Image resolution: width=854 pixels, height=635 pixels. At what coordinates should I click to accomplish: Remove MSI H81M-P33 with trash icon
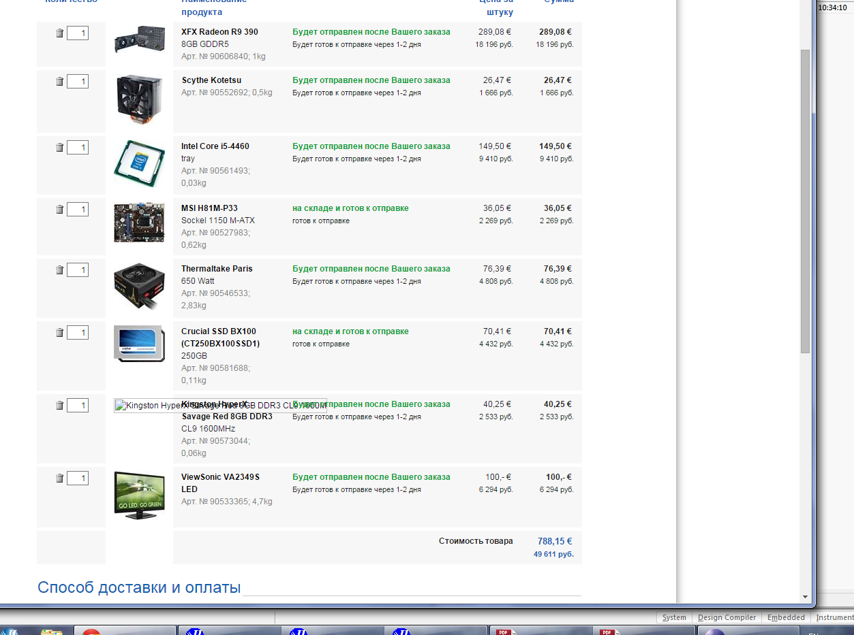point(59,210)
